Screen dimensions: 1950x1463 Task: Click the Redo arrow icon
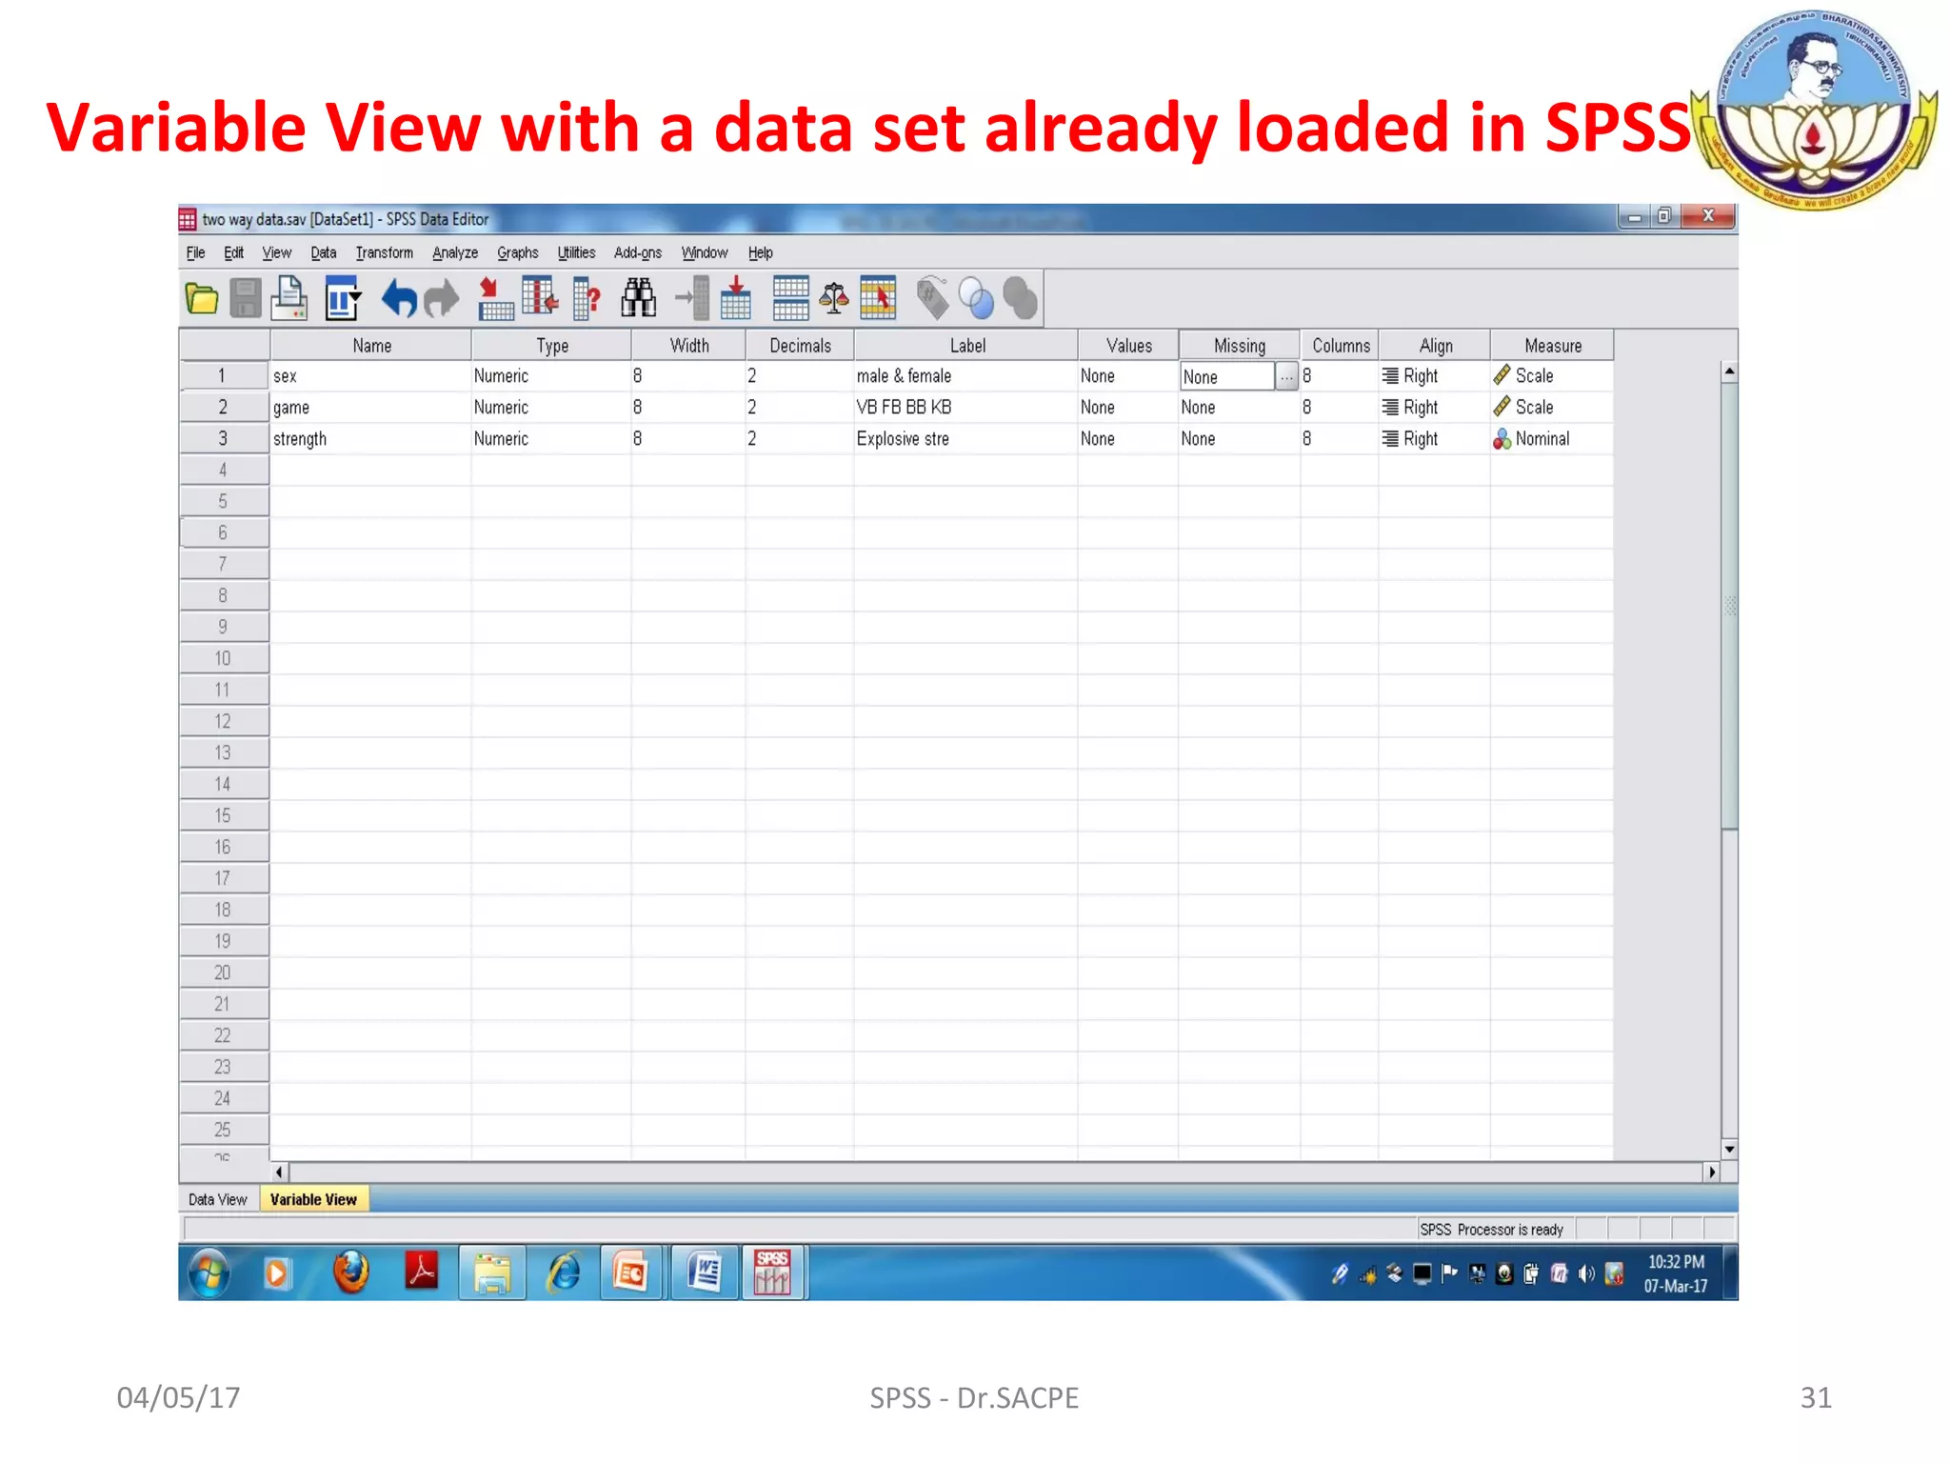pos(442,299)
